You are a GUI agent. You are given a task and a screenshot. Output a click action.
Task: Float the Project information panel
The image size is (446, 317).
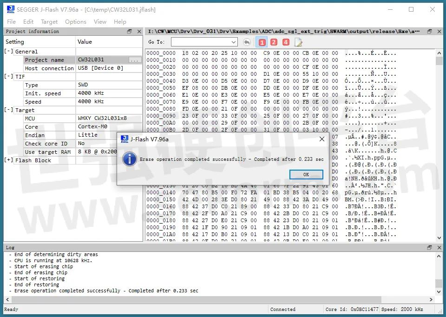click(x=129, y=31)
